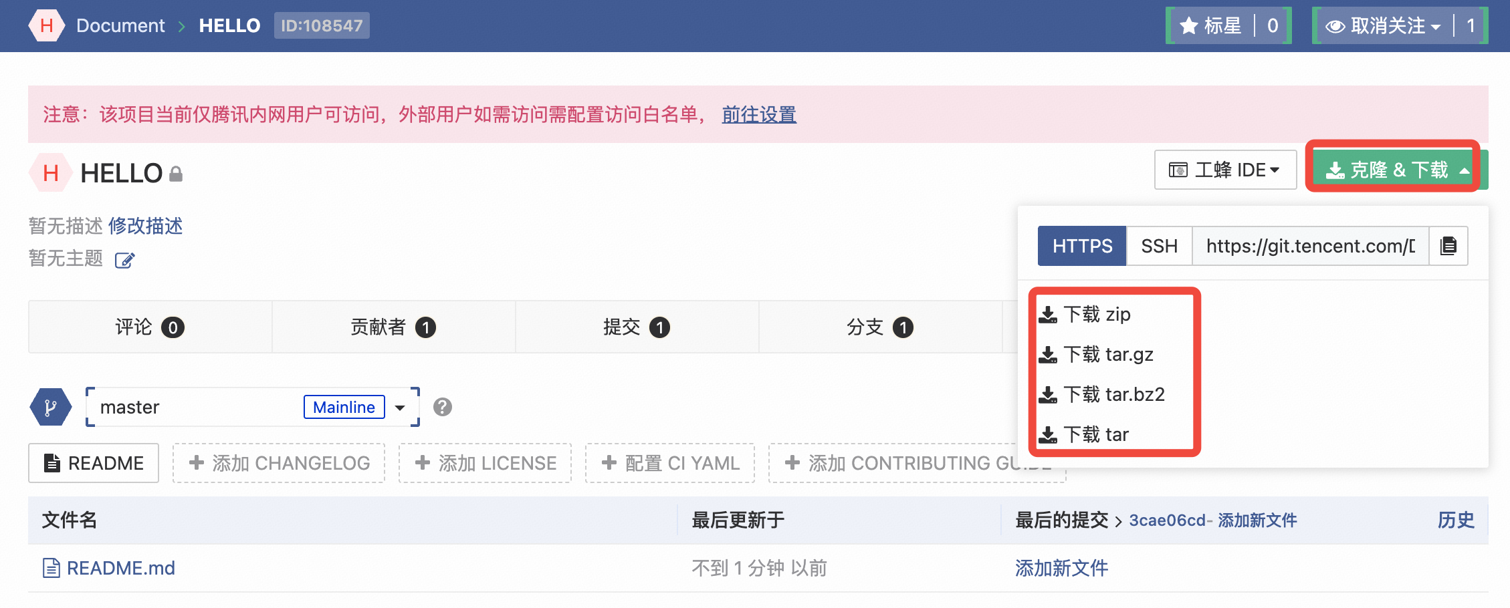Open the 提交 commits tab
This screenshot has width=1510, height=608.
636,327
